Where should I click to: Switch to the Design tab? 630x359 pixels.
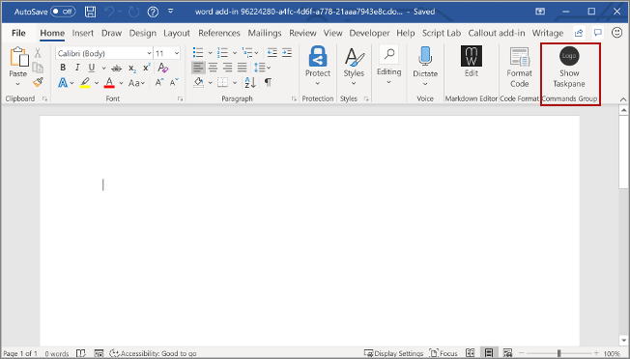click(x=143, y=33)
